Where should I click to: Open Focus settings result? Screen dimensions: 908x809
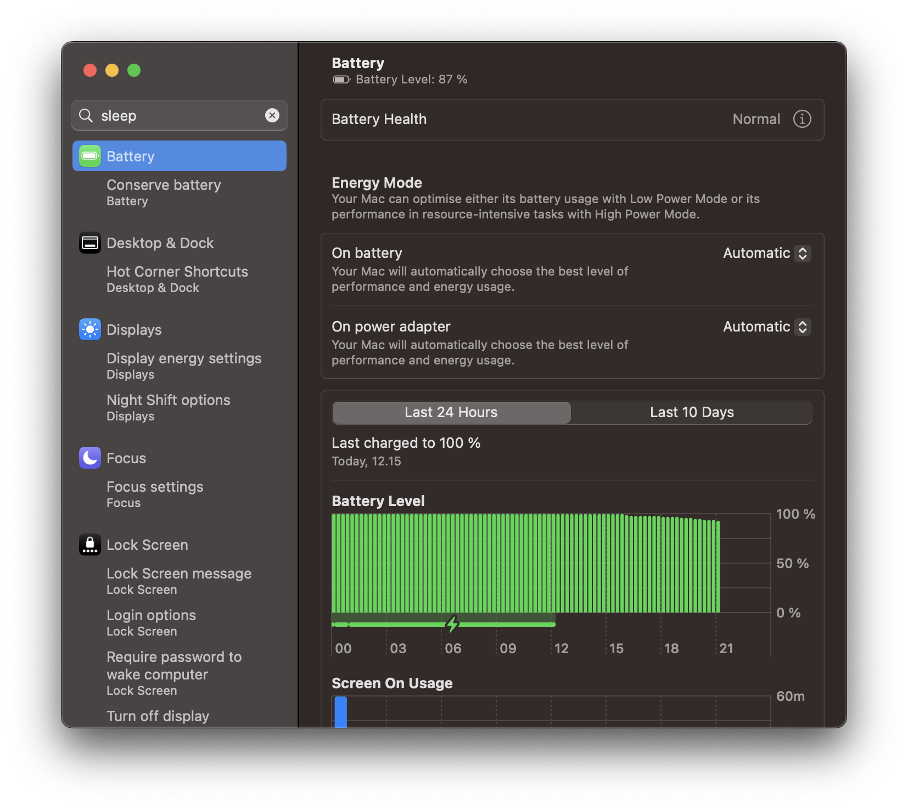(155, 494)
